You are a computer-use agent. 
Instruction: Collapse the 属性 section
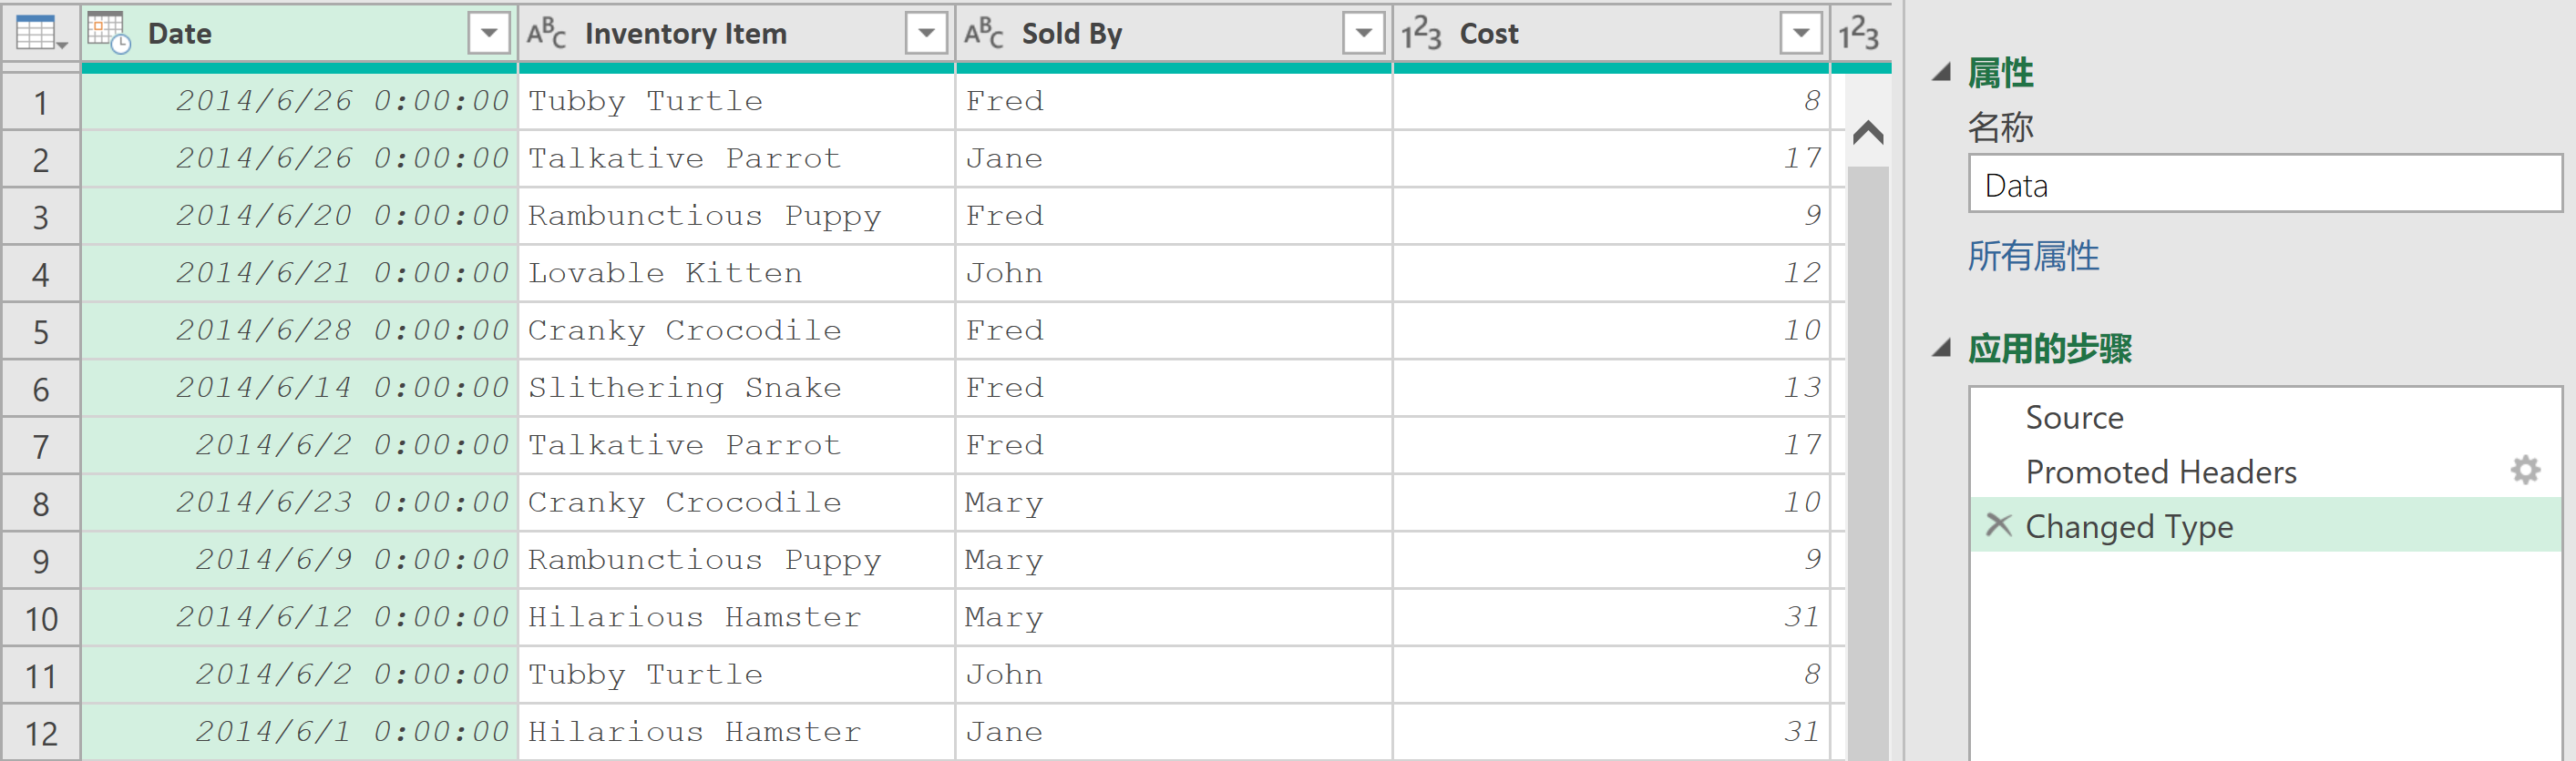pos(1942,73)
